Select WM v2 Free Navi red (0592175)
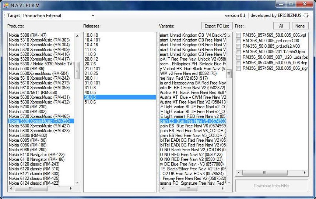The width and height of the screenshot is (316, 199). pyautogui.click(x=193, y=73)
